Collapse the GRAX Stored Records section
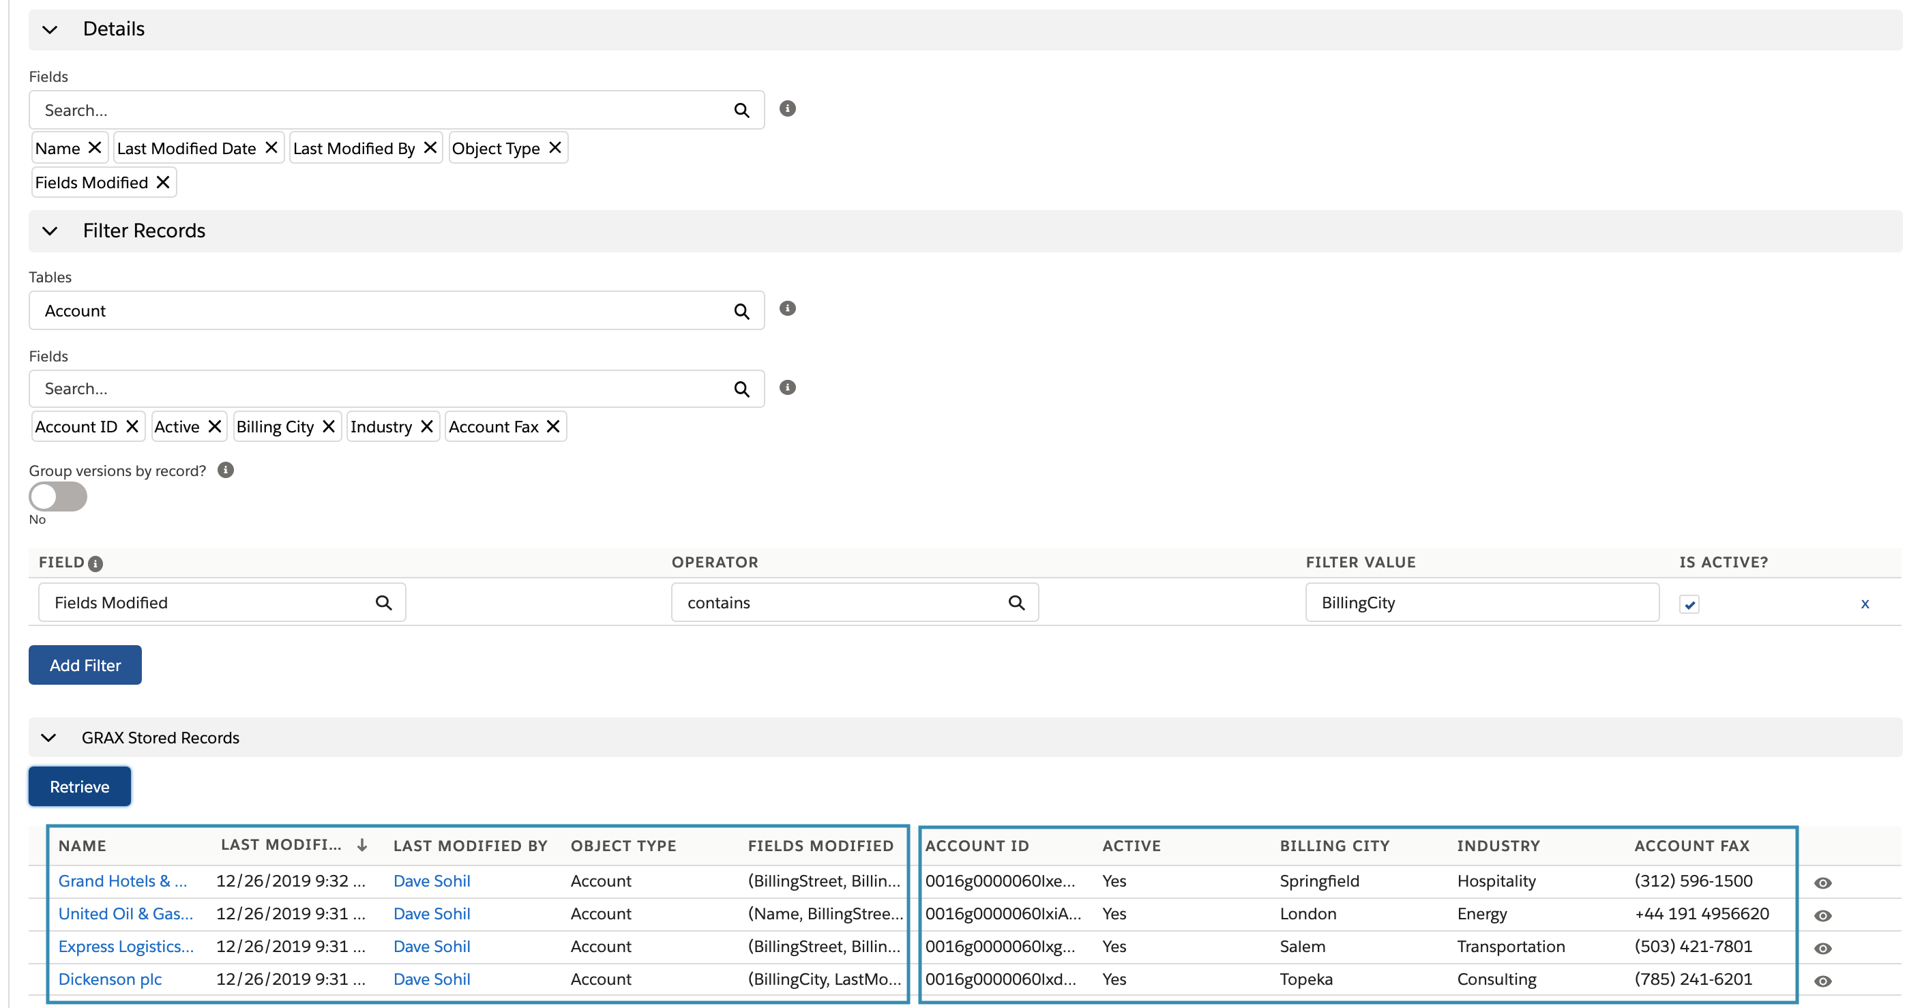This screenshot has height=1008, width=1907. point(49,737)
